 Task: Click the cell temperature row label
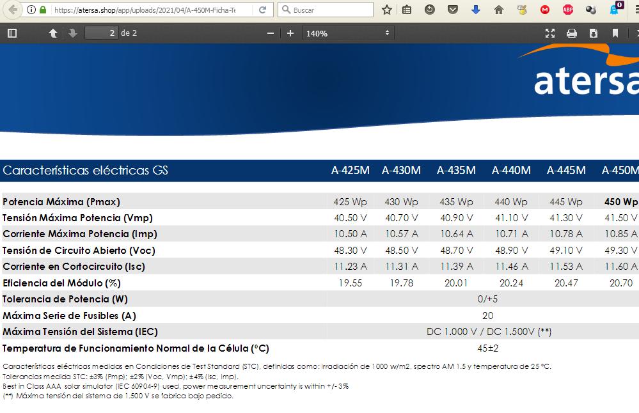point(136,348)
